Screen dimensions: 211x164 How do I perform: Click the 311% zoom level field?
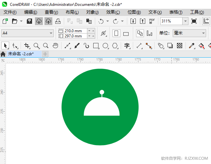[171, 21]
